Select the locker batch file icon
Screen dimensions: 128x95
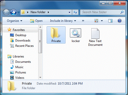coord(75,33)
